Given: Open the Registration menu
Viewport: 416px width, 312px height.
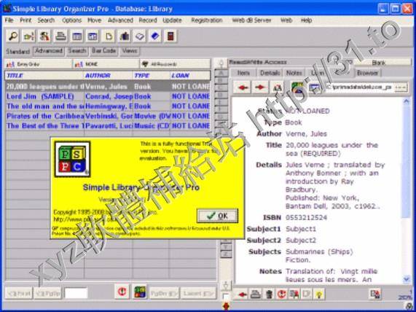Looking at the screenshot, I should point(207,20).
